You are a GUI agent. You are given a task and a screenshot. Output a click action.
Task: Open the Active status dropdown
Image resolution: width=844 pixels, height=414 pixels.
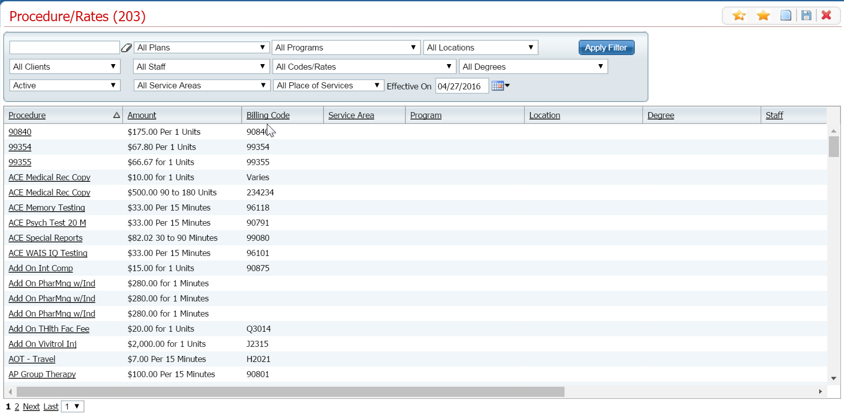pyautogui.click(x=65, y=85)
